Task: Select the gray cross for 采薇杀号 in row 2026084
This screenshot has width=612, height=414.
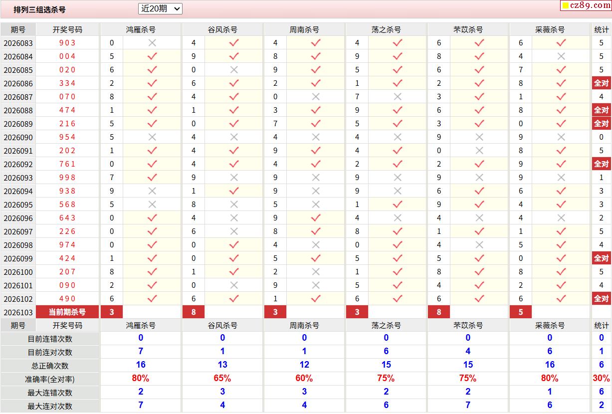Action: pos(561,56)
